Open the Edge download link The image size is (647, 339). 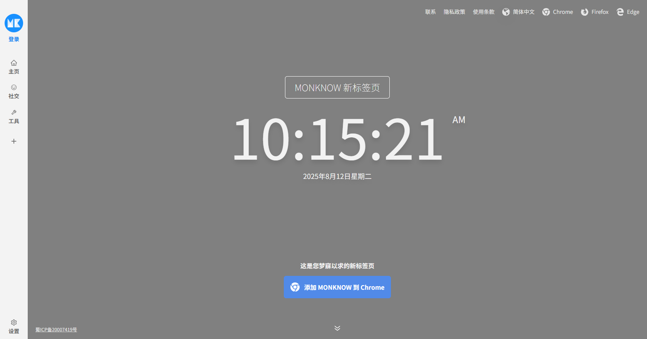tap(628, 12)
